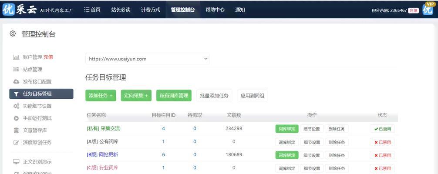Click the green 定向采集 + button
Viewport: 438px width, 174px height.
click(136, 96)
